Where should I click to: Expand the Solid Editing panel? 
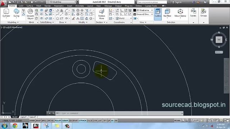pyautogui.click(x=47, y=22)
